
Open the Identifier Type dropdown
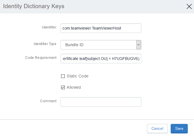click(x=99, y=45)
